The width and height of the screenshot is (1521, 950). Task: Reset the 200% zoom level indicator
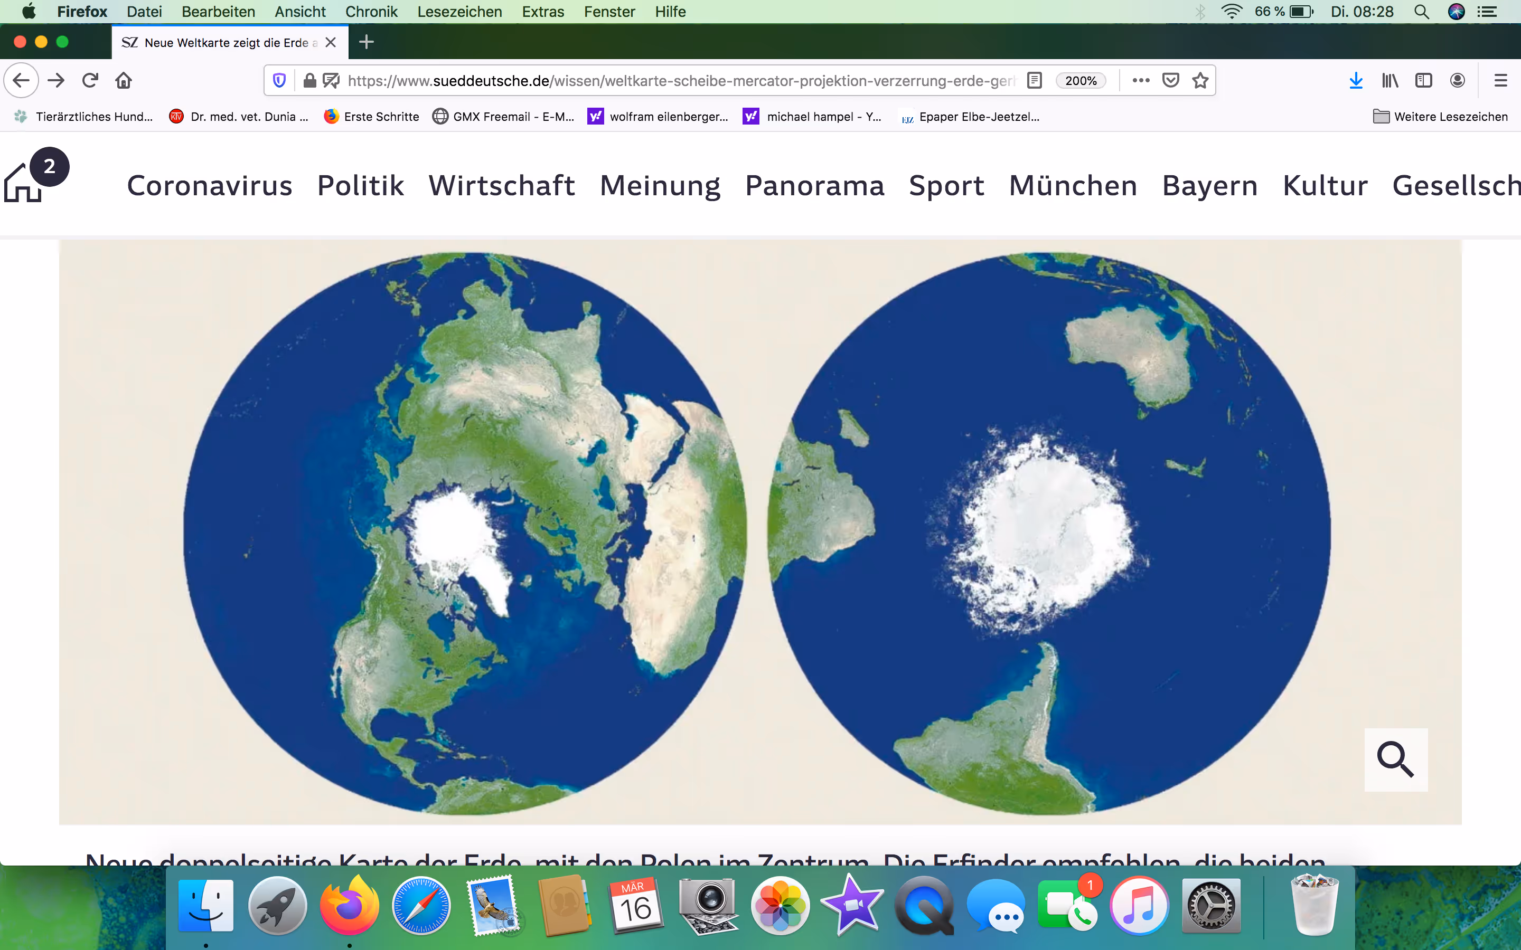(x=1081, y=80)
